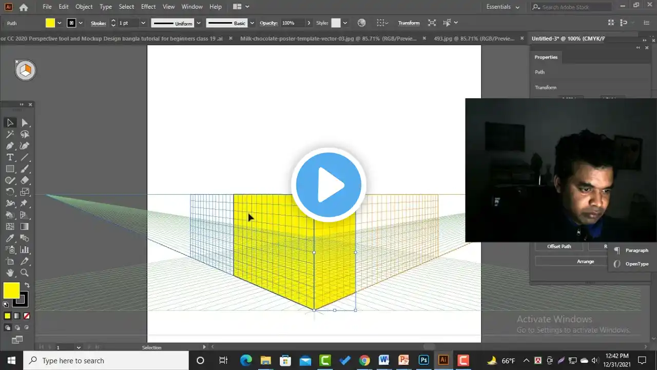Select the Selection tool (black arrow)
The height and width of the screenshot is (370, 657).
tap(10, 122)
